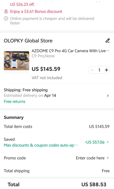The height and width of the screenshot is (189, 114).
Task: Tap the Free returns link
Action: [x=14, y=101]
